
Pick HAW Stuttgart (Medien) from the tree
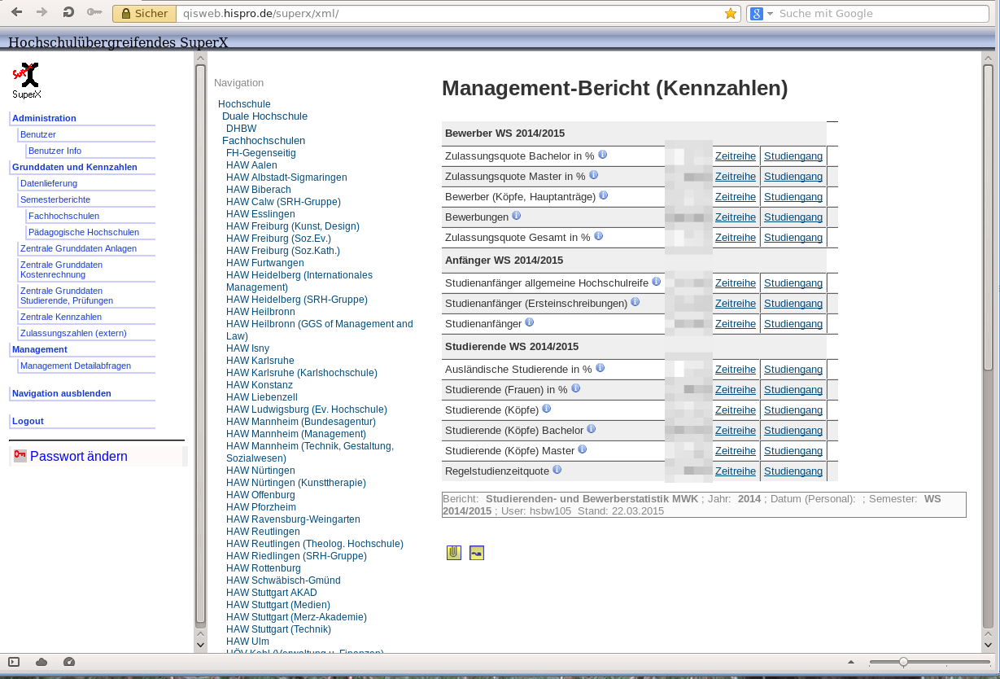click(278, 605)
